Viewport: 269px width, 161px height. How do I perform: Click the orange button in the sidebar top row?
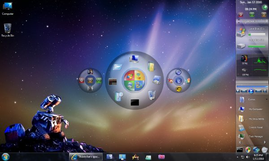point(264,15)
